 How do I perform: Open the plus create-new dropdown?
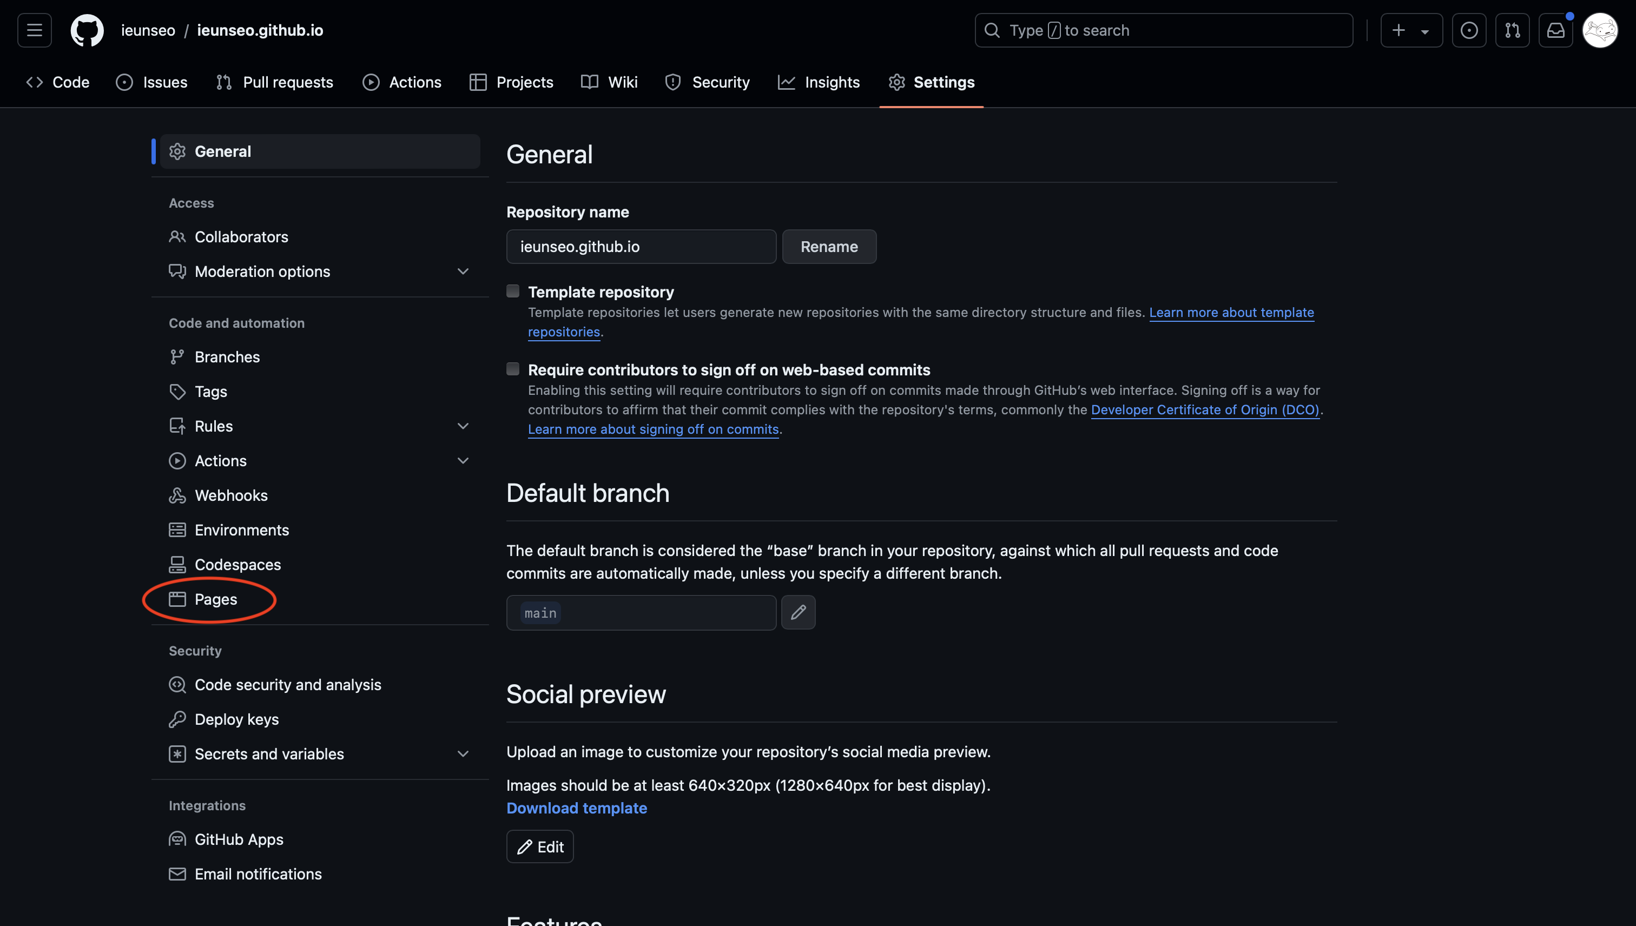[x=1411, y=30]
